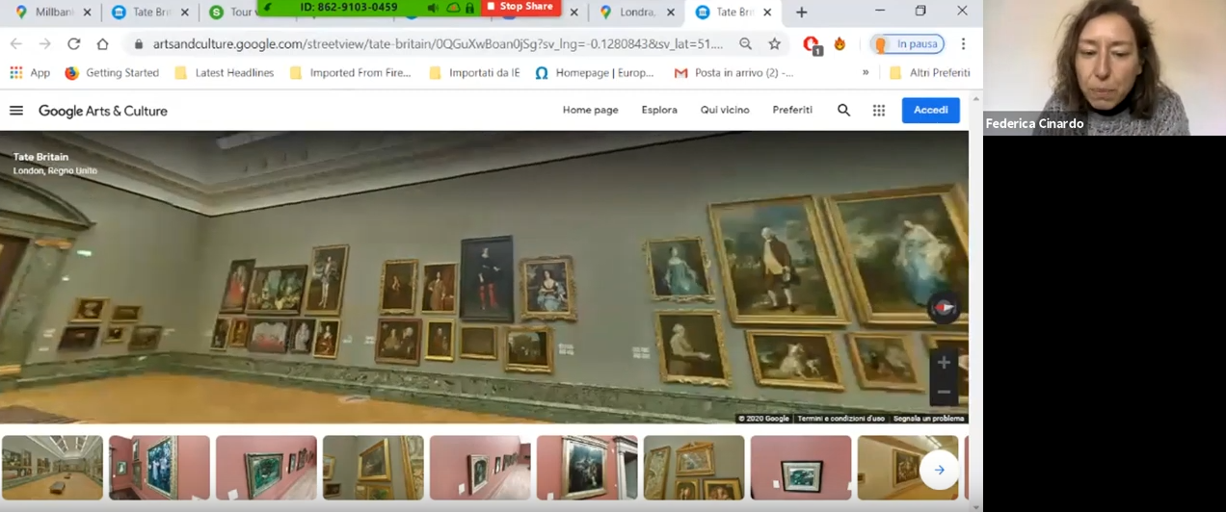The image size is (1226, 512).
Task: Click the In pausa profile button
Action: click(907, 44)
